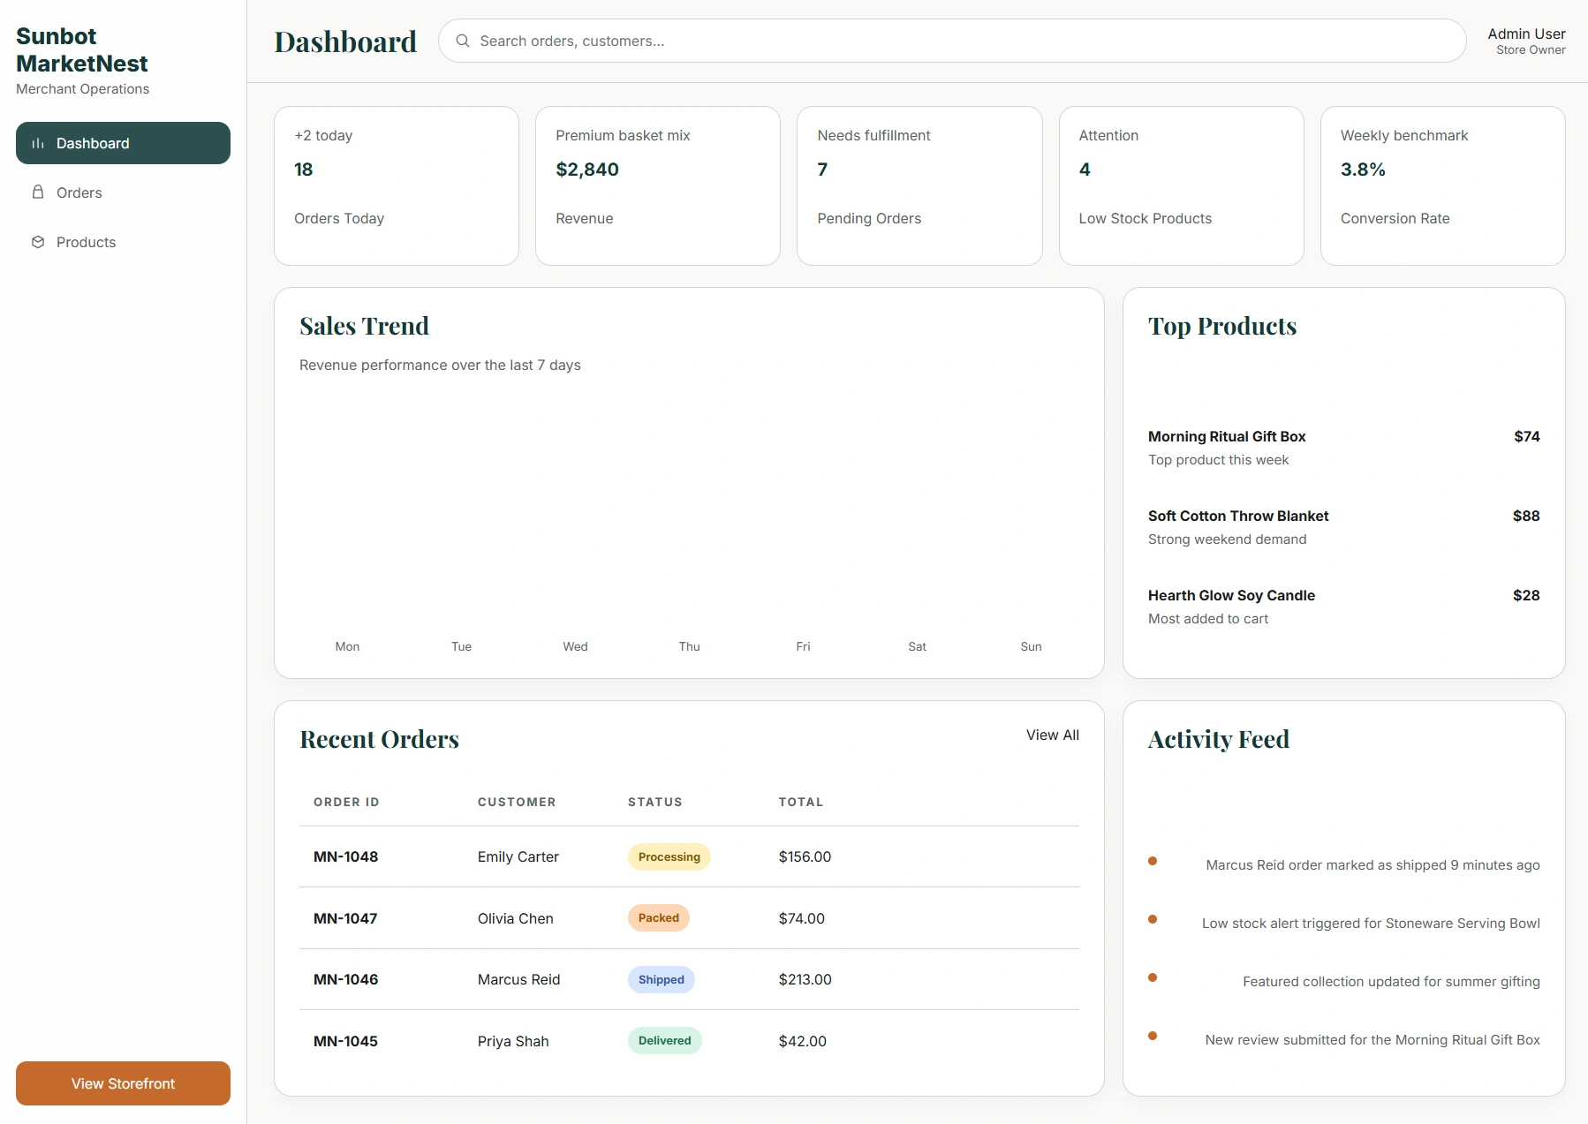
Task: Click the CUSTOMER column header
Action: 517,802
